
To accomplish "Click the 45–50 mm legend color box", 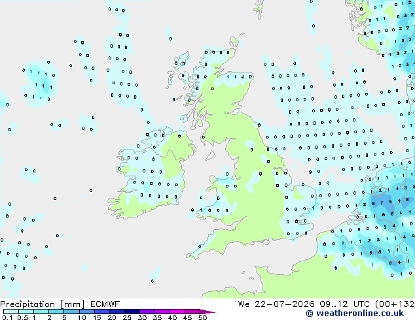I will [192, 312].
